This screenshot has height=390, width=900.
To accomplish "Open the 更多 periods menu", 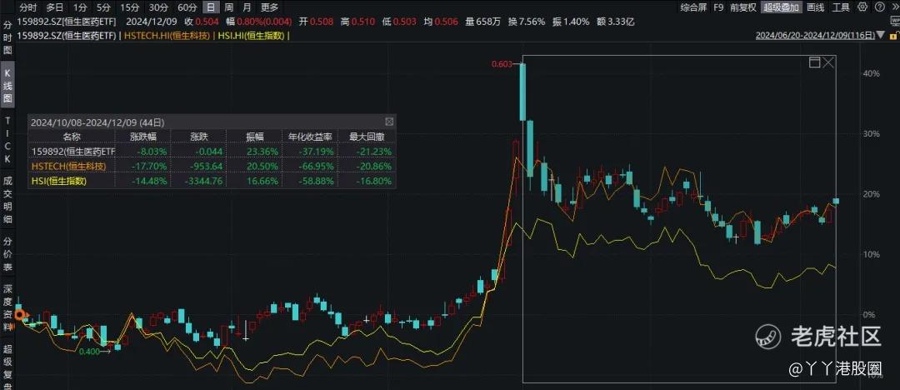I will (x=269, y=7).
